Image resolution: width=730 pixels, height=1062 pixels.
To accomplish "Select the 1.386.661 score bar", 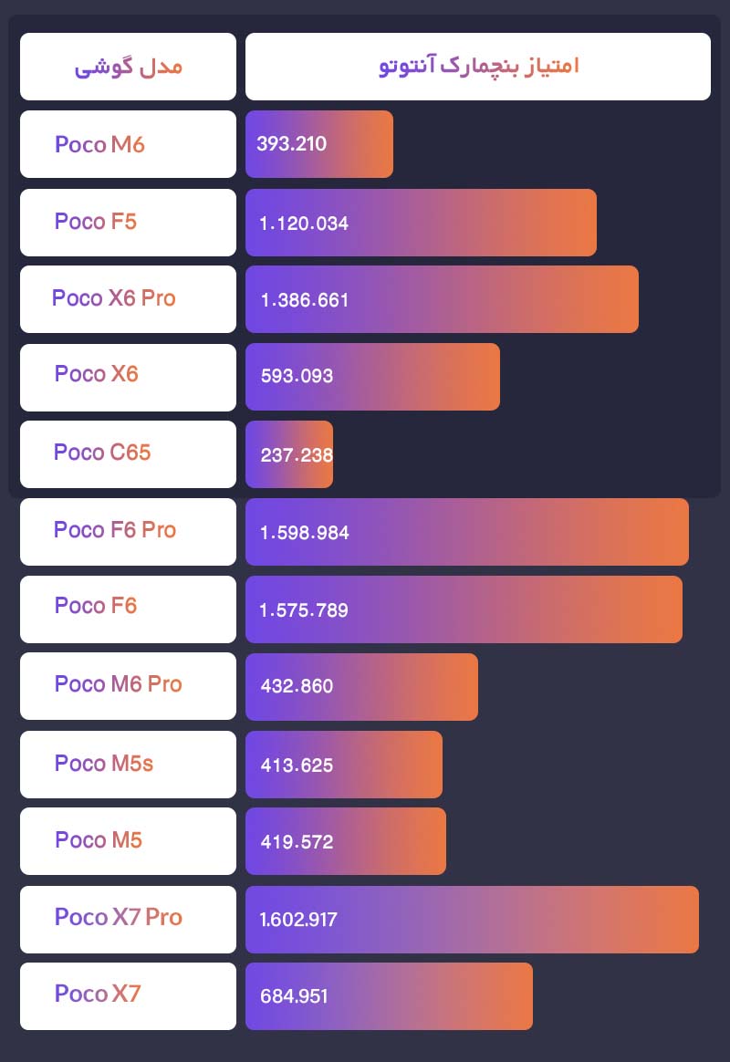I will [442, 299].
